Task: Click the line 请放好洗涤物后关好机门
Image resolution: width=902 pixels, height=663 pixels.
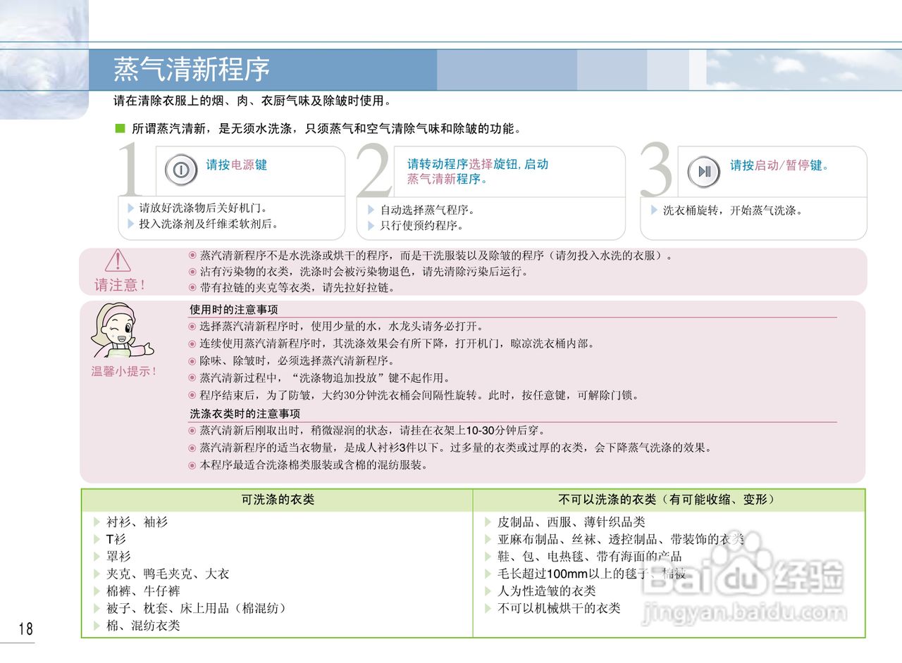Action: click(x=203, y=208)
